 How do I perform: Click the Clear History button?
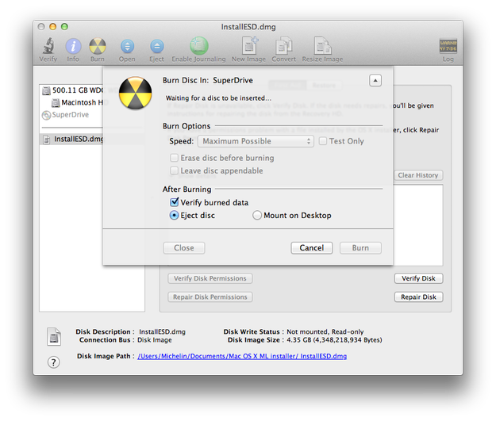point(418,175)
